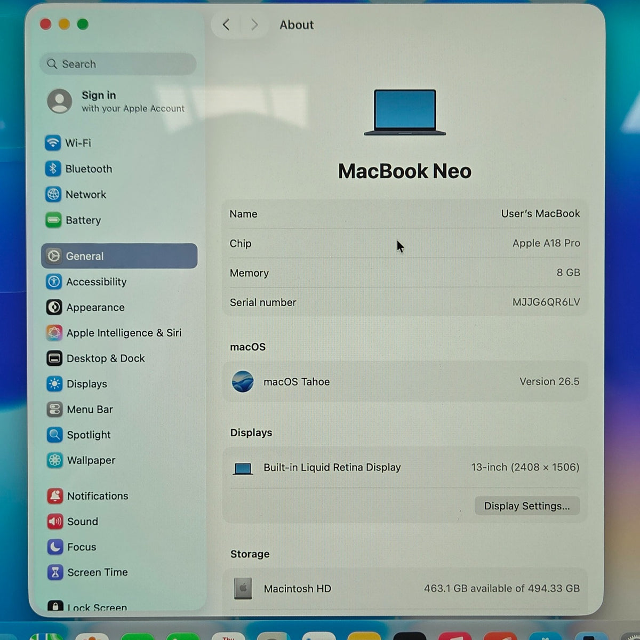The height and width of the screenshot is (640, 640).
Task: Select the Network globe icon
Action: [x=53, y=194]
